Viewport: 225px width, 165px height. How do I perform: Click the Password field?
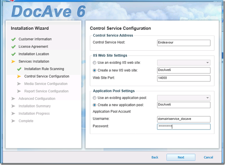tap(184, 127)
